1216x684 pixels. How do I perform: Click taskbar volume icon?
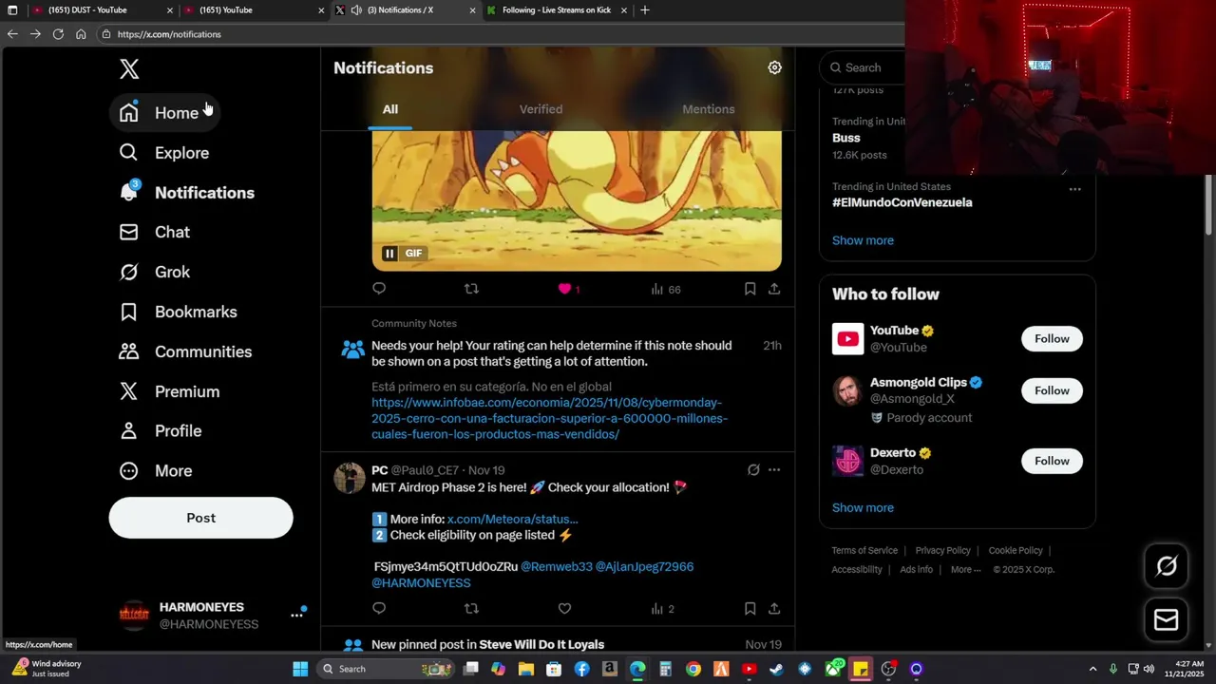(x=1149, y=669)
